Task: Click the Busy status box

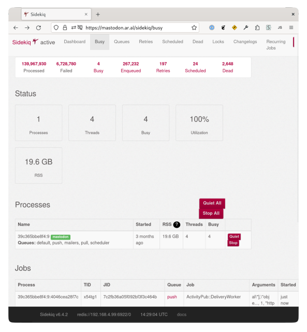Action: tap(146, 123)
